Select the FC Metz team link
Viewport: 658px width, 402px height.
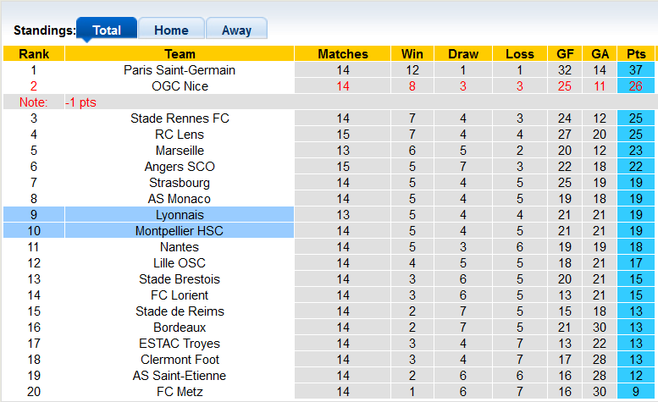[x=180, y=392]
